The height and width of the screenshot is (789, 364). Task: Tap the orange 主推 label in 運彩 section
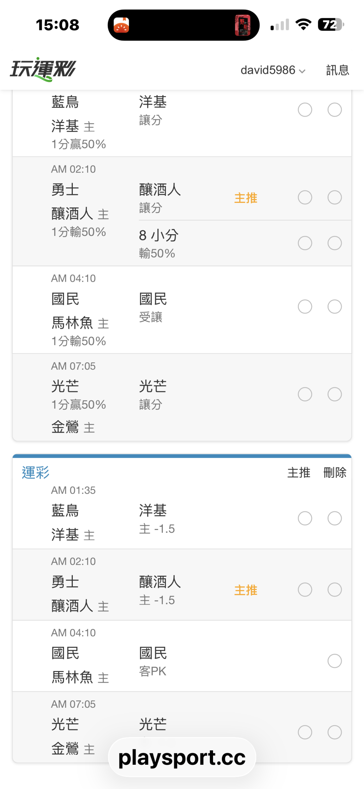246,590
